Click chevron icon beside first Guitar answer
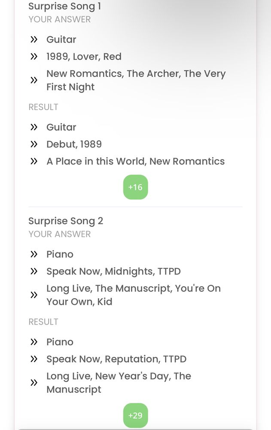 pos(33,40)
